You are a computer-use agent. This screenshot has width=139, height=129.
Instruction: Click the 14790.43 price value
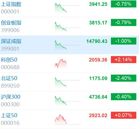97,41
